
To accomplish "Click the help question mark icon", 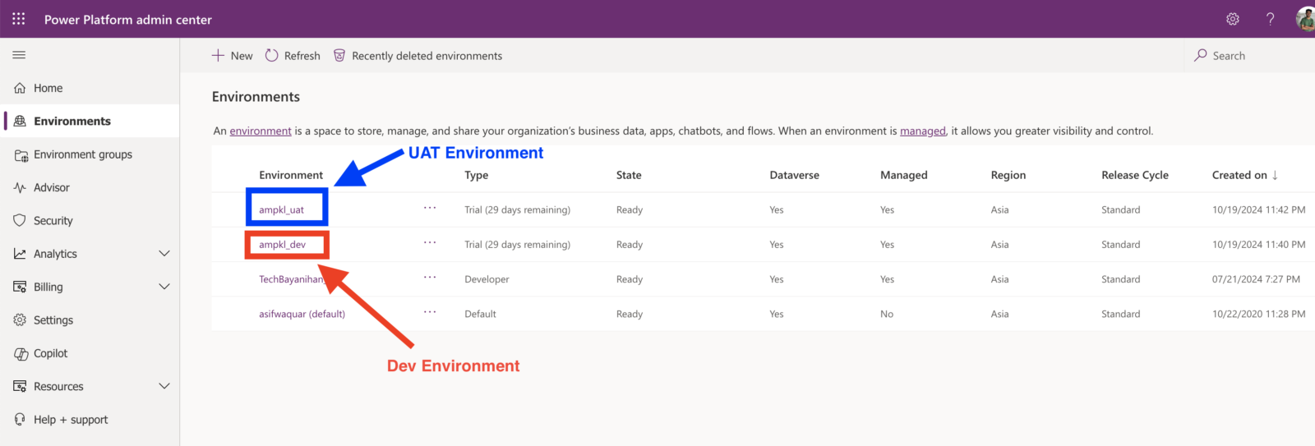I will coord(1270,19).
